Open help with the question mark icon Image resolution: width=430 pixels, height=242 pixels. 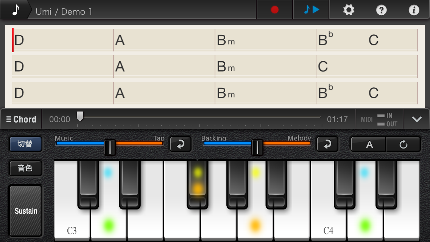click(381, 10)
